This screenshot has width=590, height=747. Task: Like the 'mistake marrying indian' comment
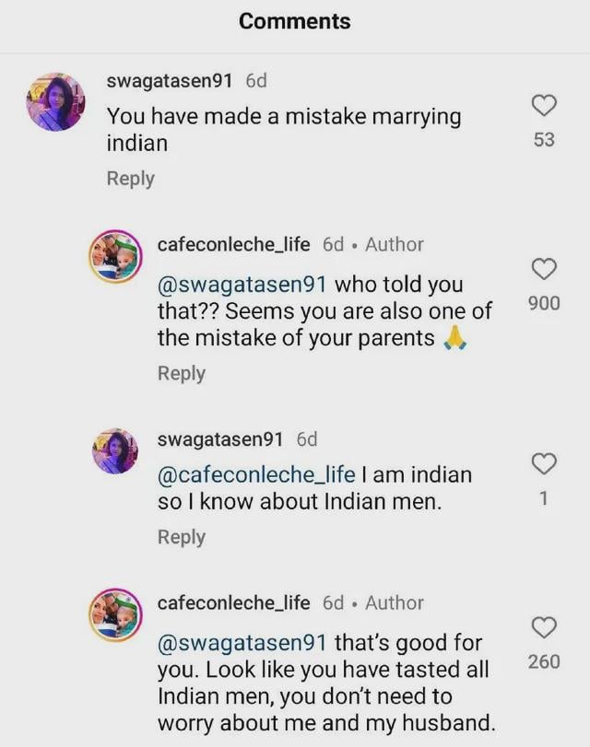click(544, 105)
